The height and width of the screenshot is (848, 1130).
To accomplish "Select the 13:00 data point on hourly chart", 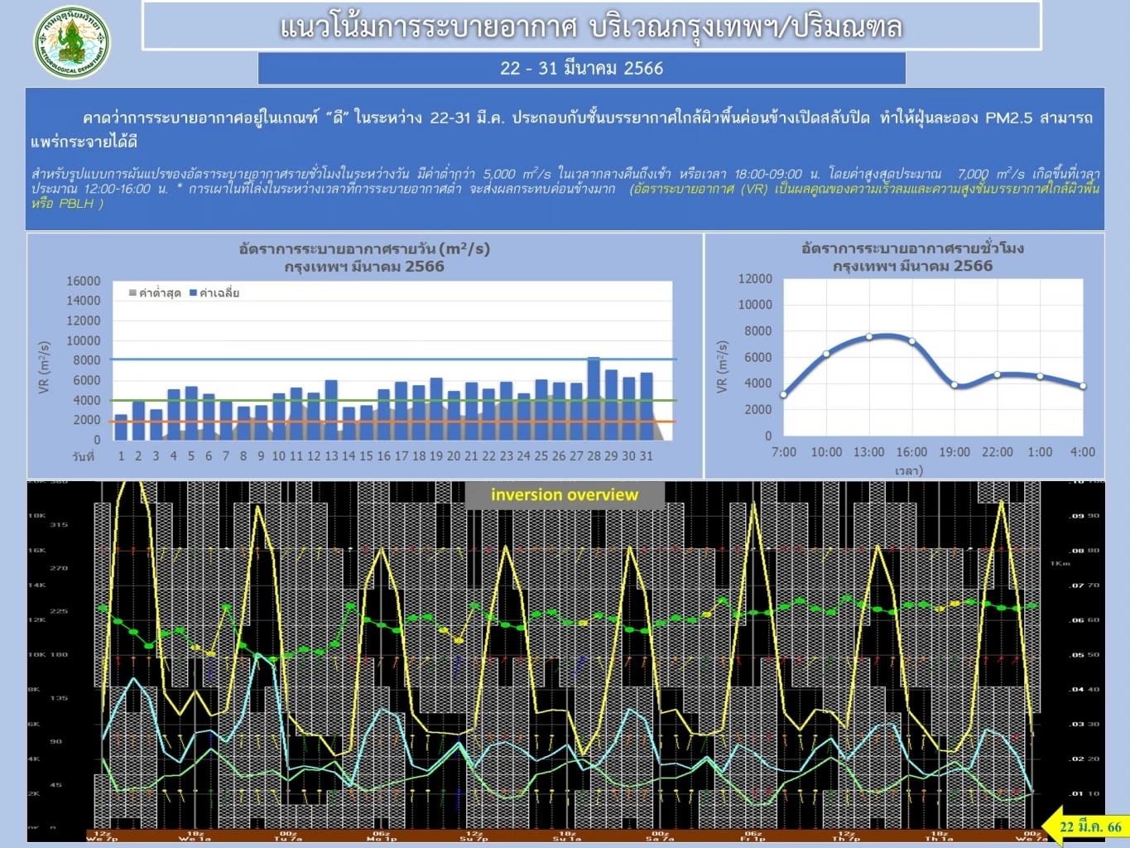I will [x=869, y=337].
